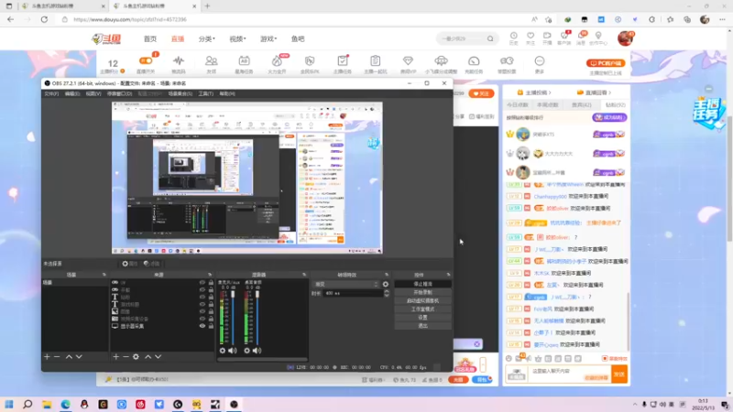Screen dimensions: 733x412
Task: Open File Explorer from the taskbar
Action: (x=47, y=404)
